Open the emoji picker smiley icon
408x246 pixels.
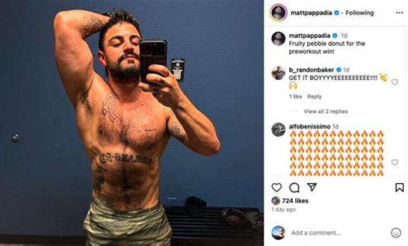coord(396,233)
